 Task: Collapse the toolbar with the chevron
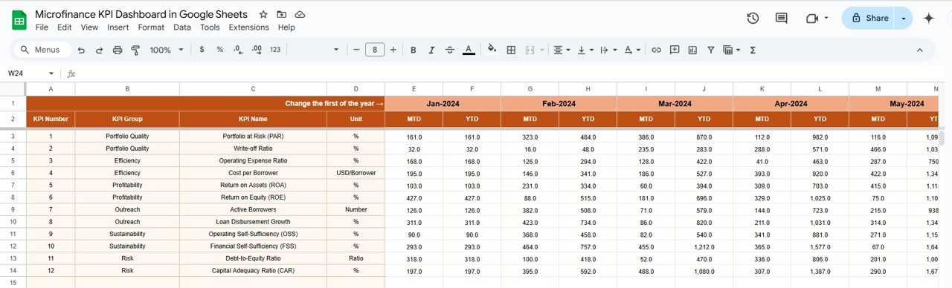coord(919,50)
